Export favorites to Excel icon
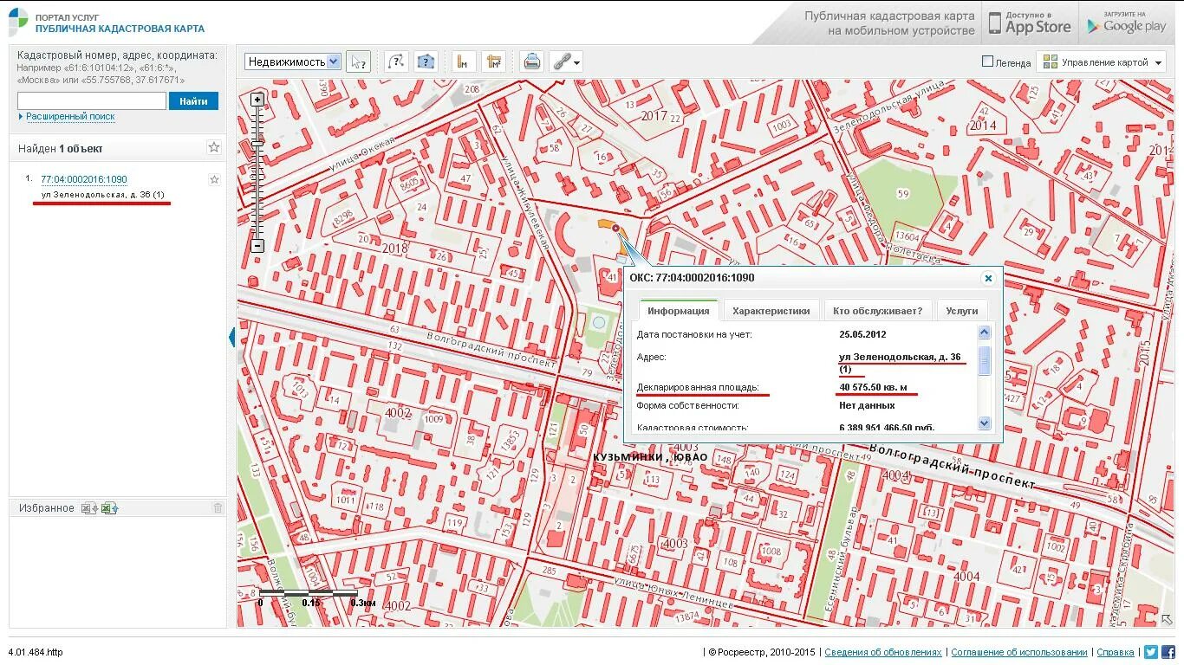1184x665 pixels. (x=89, y=508)
